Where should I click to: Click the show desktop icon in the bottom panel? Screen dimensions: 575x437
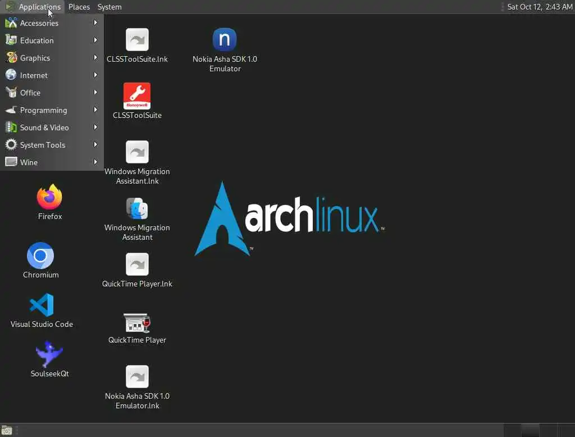(x=7, y=430)
